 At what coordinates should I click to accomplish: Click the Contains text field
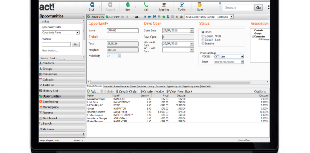(x=56, y=44)
